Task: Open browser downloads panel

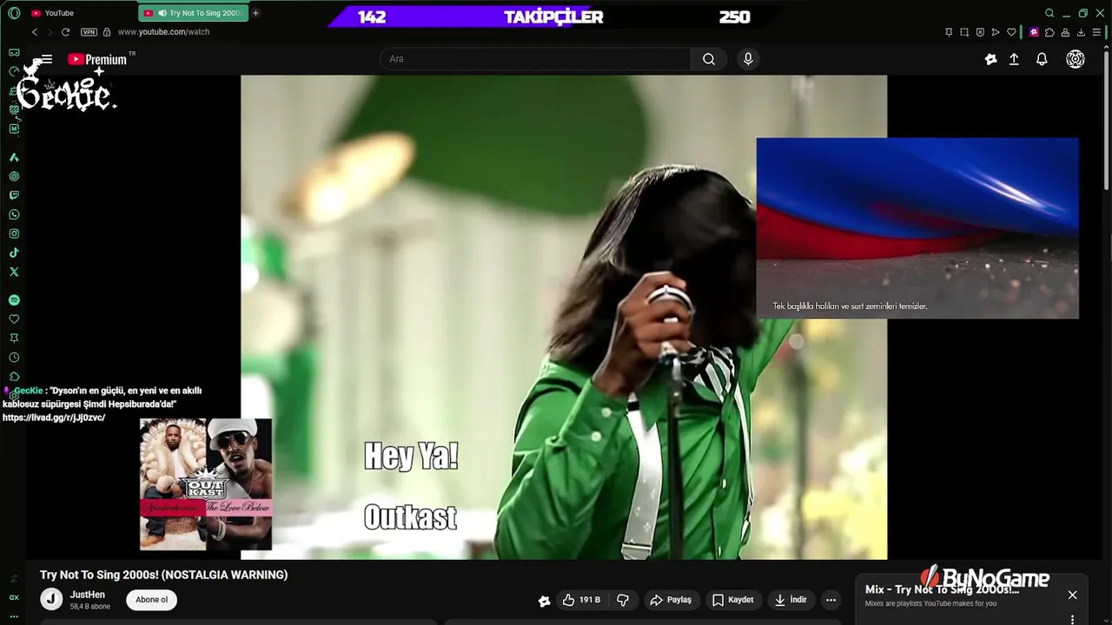Action: 1082,32
